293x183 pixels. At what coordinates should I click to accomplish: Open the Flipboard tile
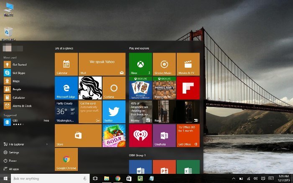click(x=188, y=88)
